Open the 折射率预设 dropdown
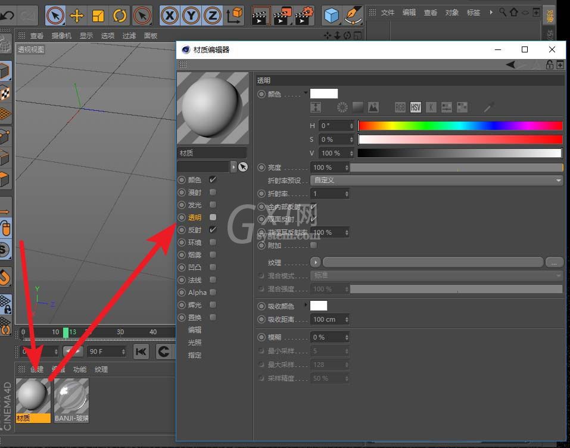 tap(437, 181)
